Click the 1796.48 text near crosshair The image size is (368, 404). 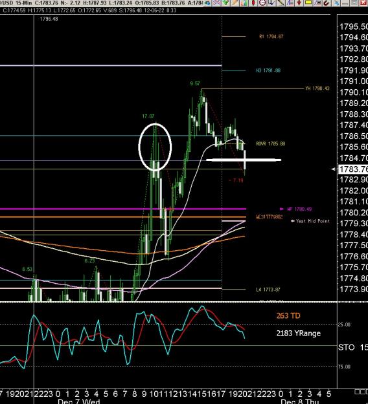click(49, 19)
